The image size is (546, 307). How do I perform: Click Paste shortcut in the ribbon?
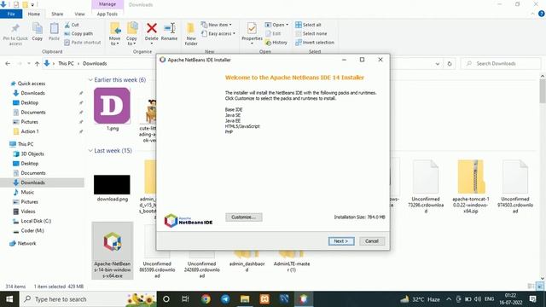coord(83,42)
